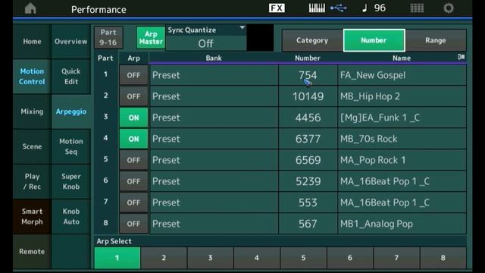This screenshot has height=273, width=485.
Task: Open the Smart Morph menu
Action: [32, 216]
